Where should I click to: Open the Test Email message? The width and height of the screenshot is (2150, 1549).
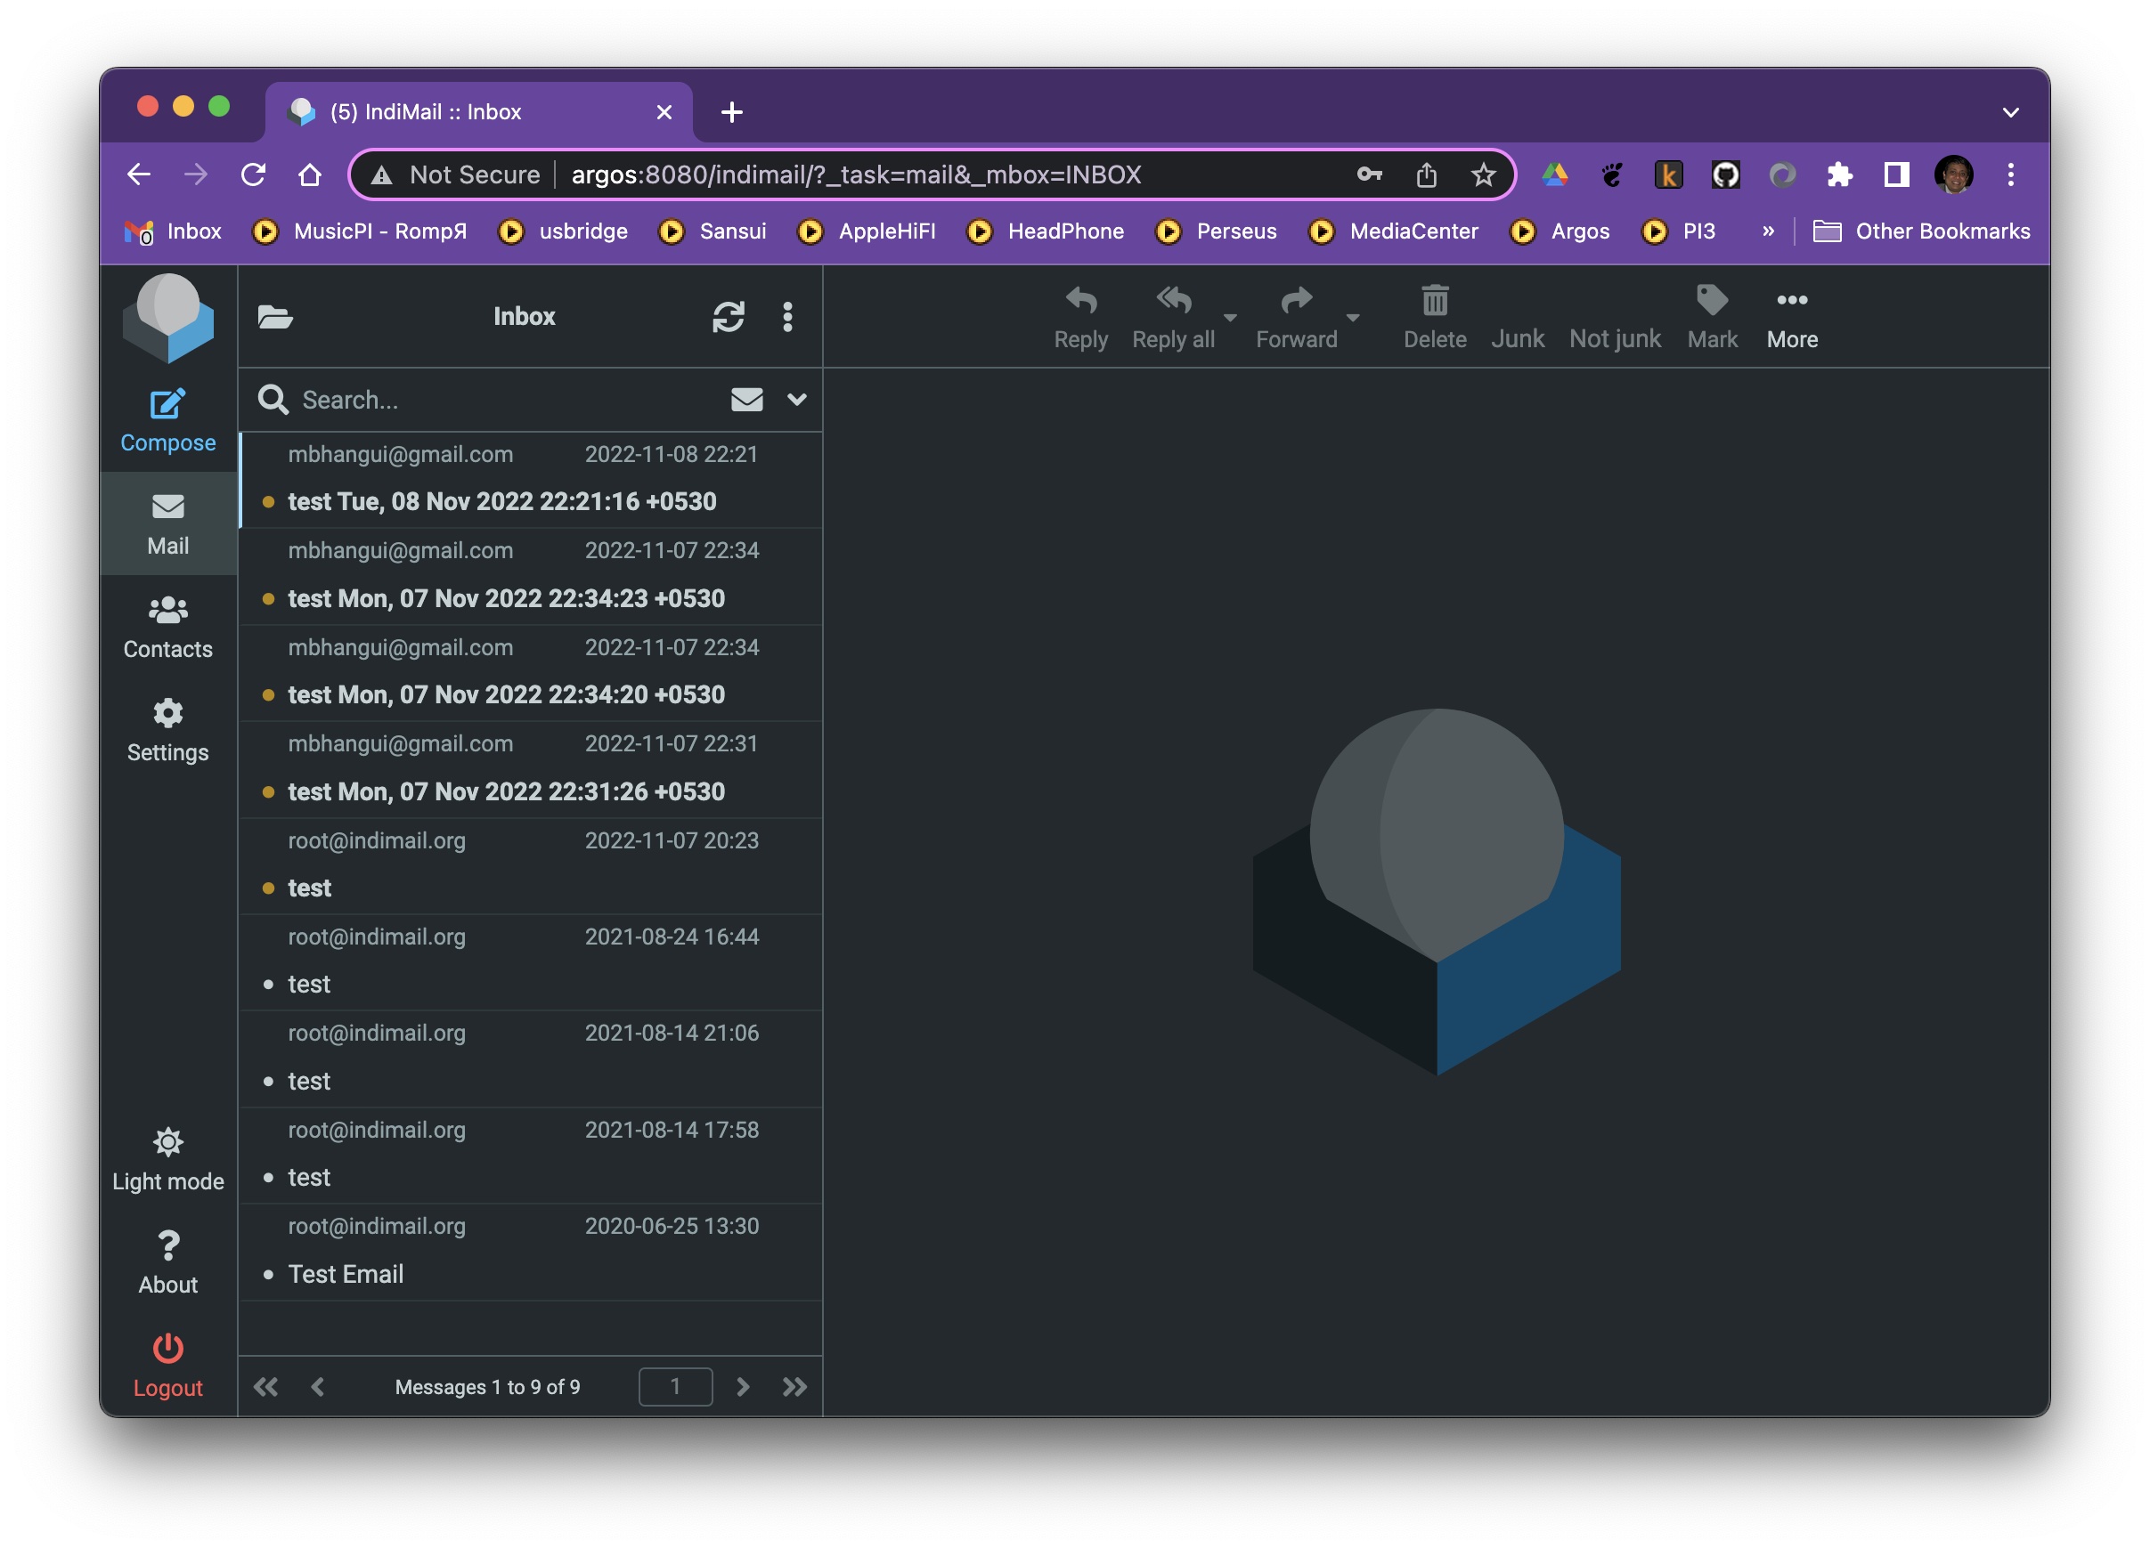point(531,1252)
